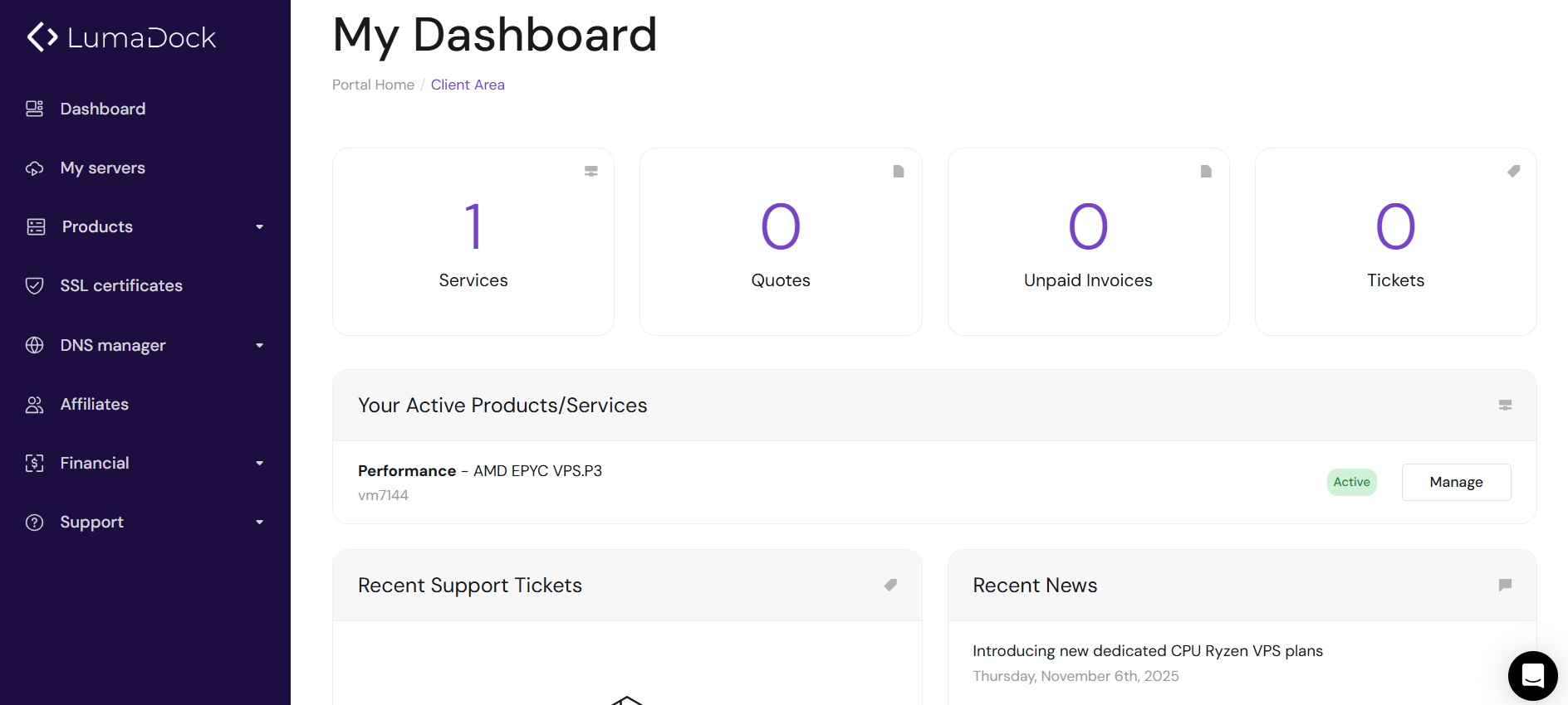
Task: Open the Tickets label
Action: [x=1395, y=280]
